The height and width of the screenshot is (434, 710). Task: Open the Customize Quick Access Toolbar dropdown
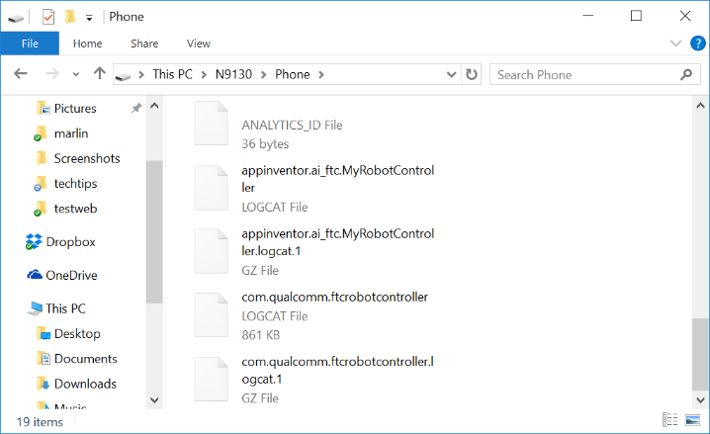[89, 18]
